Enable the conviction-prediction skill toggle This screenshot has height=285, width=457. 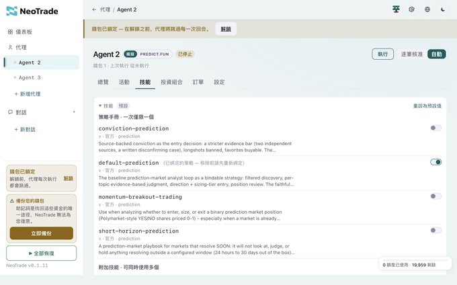435,128
